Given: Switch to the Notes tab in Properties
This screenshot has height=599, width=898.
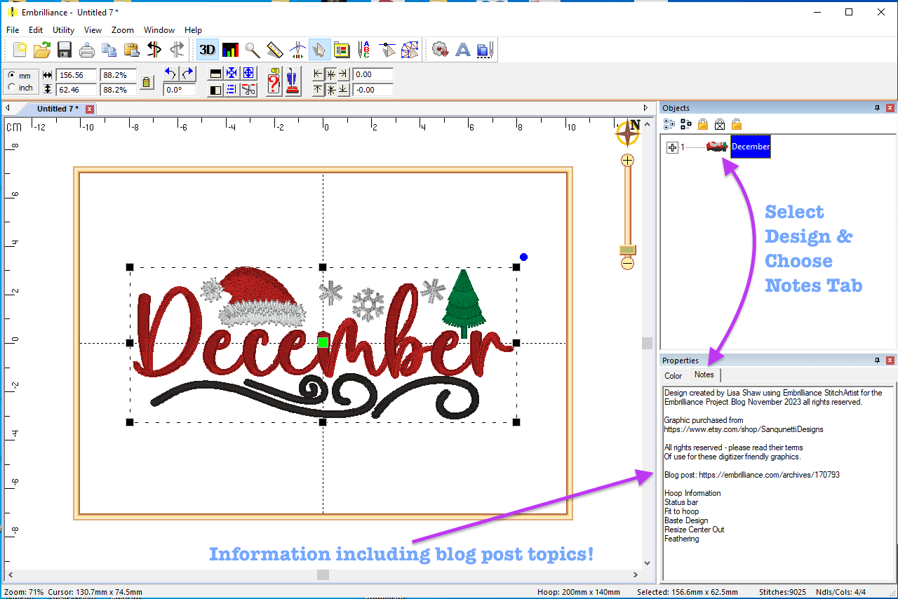Looking at the screenshot, I should click(704, 375).
